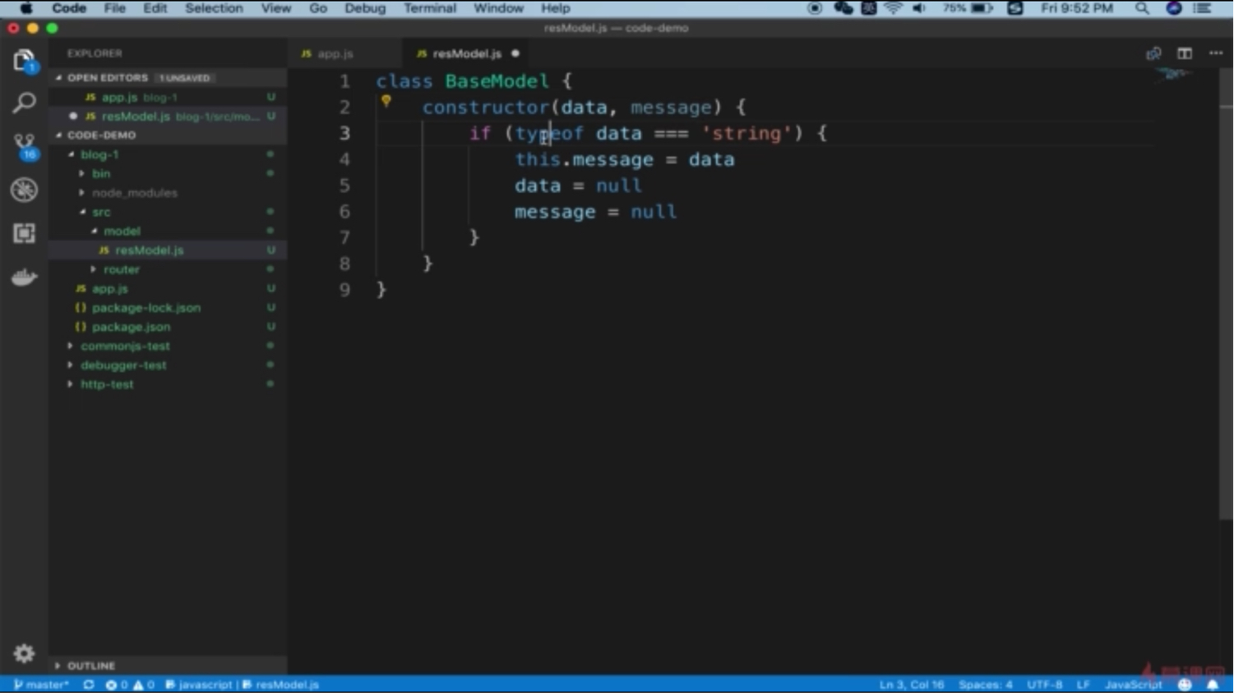Expand the node_modules folder
Screen dimensions: 1234x693
pyautogui.click(x=81, y=193)
